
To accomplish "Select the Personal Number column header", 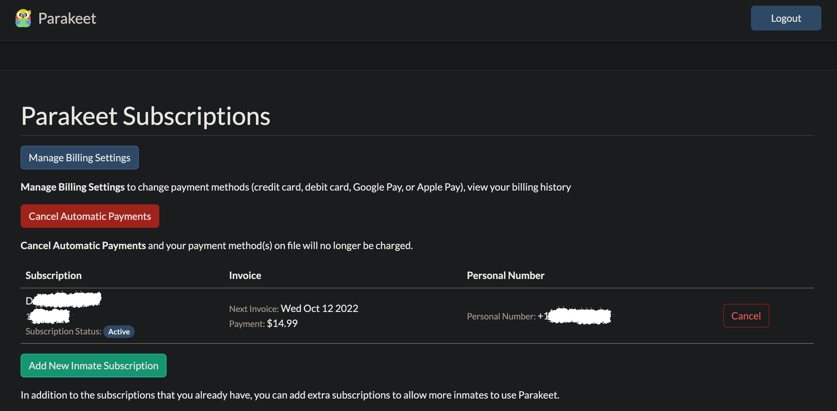I will click(x=505, y=275).
